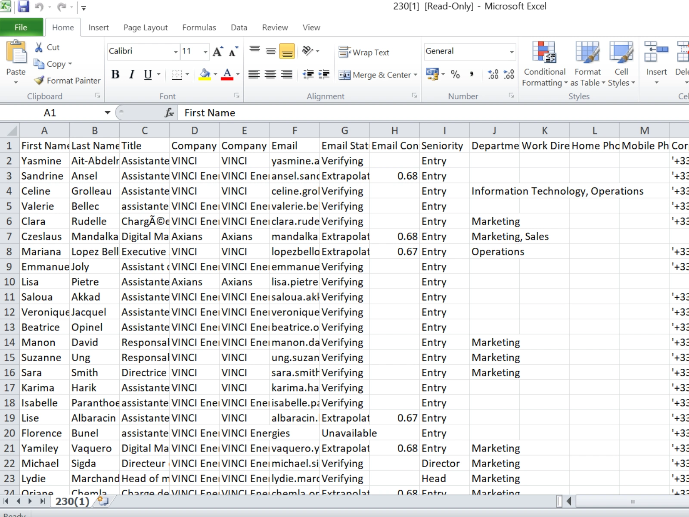This screenshot has height=517, width=689.
Task: Click the Insert Function fx icon
Action: (169, 113)
